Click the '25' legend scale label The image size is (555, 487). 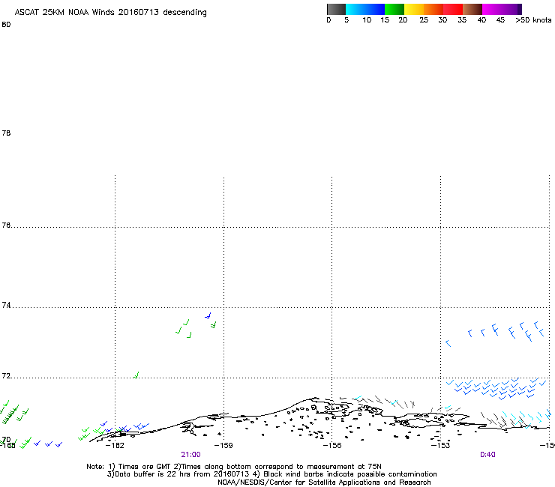pos(424,20)
